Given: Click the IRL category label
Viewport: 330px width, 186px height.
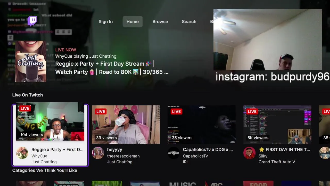Looking at the screenshot, I should point(186,162).
